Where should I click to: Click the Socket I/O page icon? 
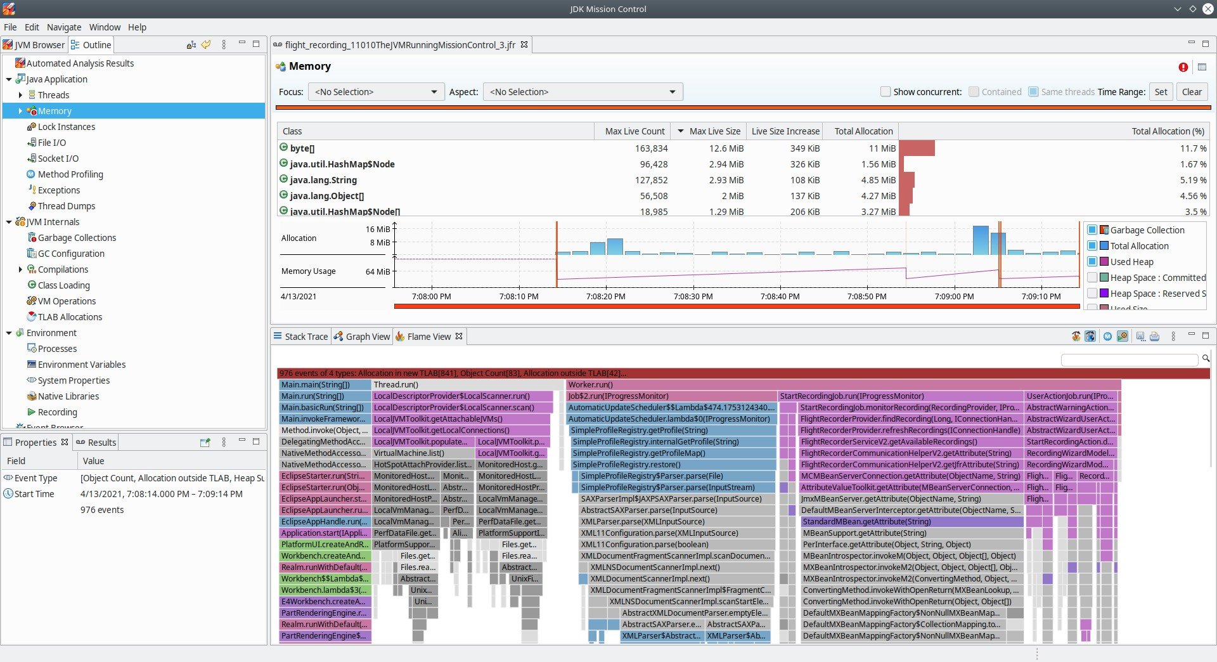[31, 158]
